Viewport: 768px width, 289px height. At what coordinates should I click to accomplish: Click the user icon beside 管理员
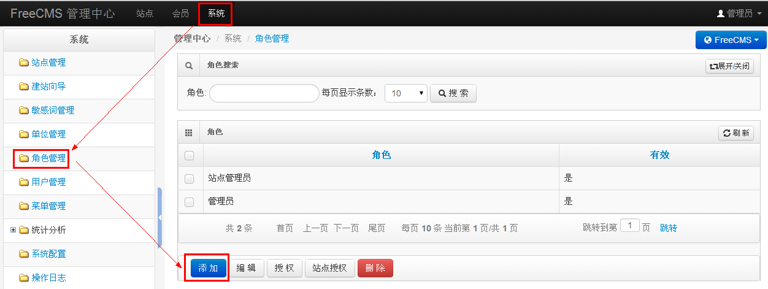pos(721,13)
